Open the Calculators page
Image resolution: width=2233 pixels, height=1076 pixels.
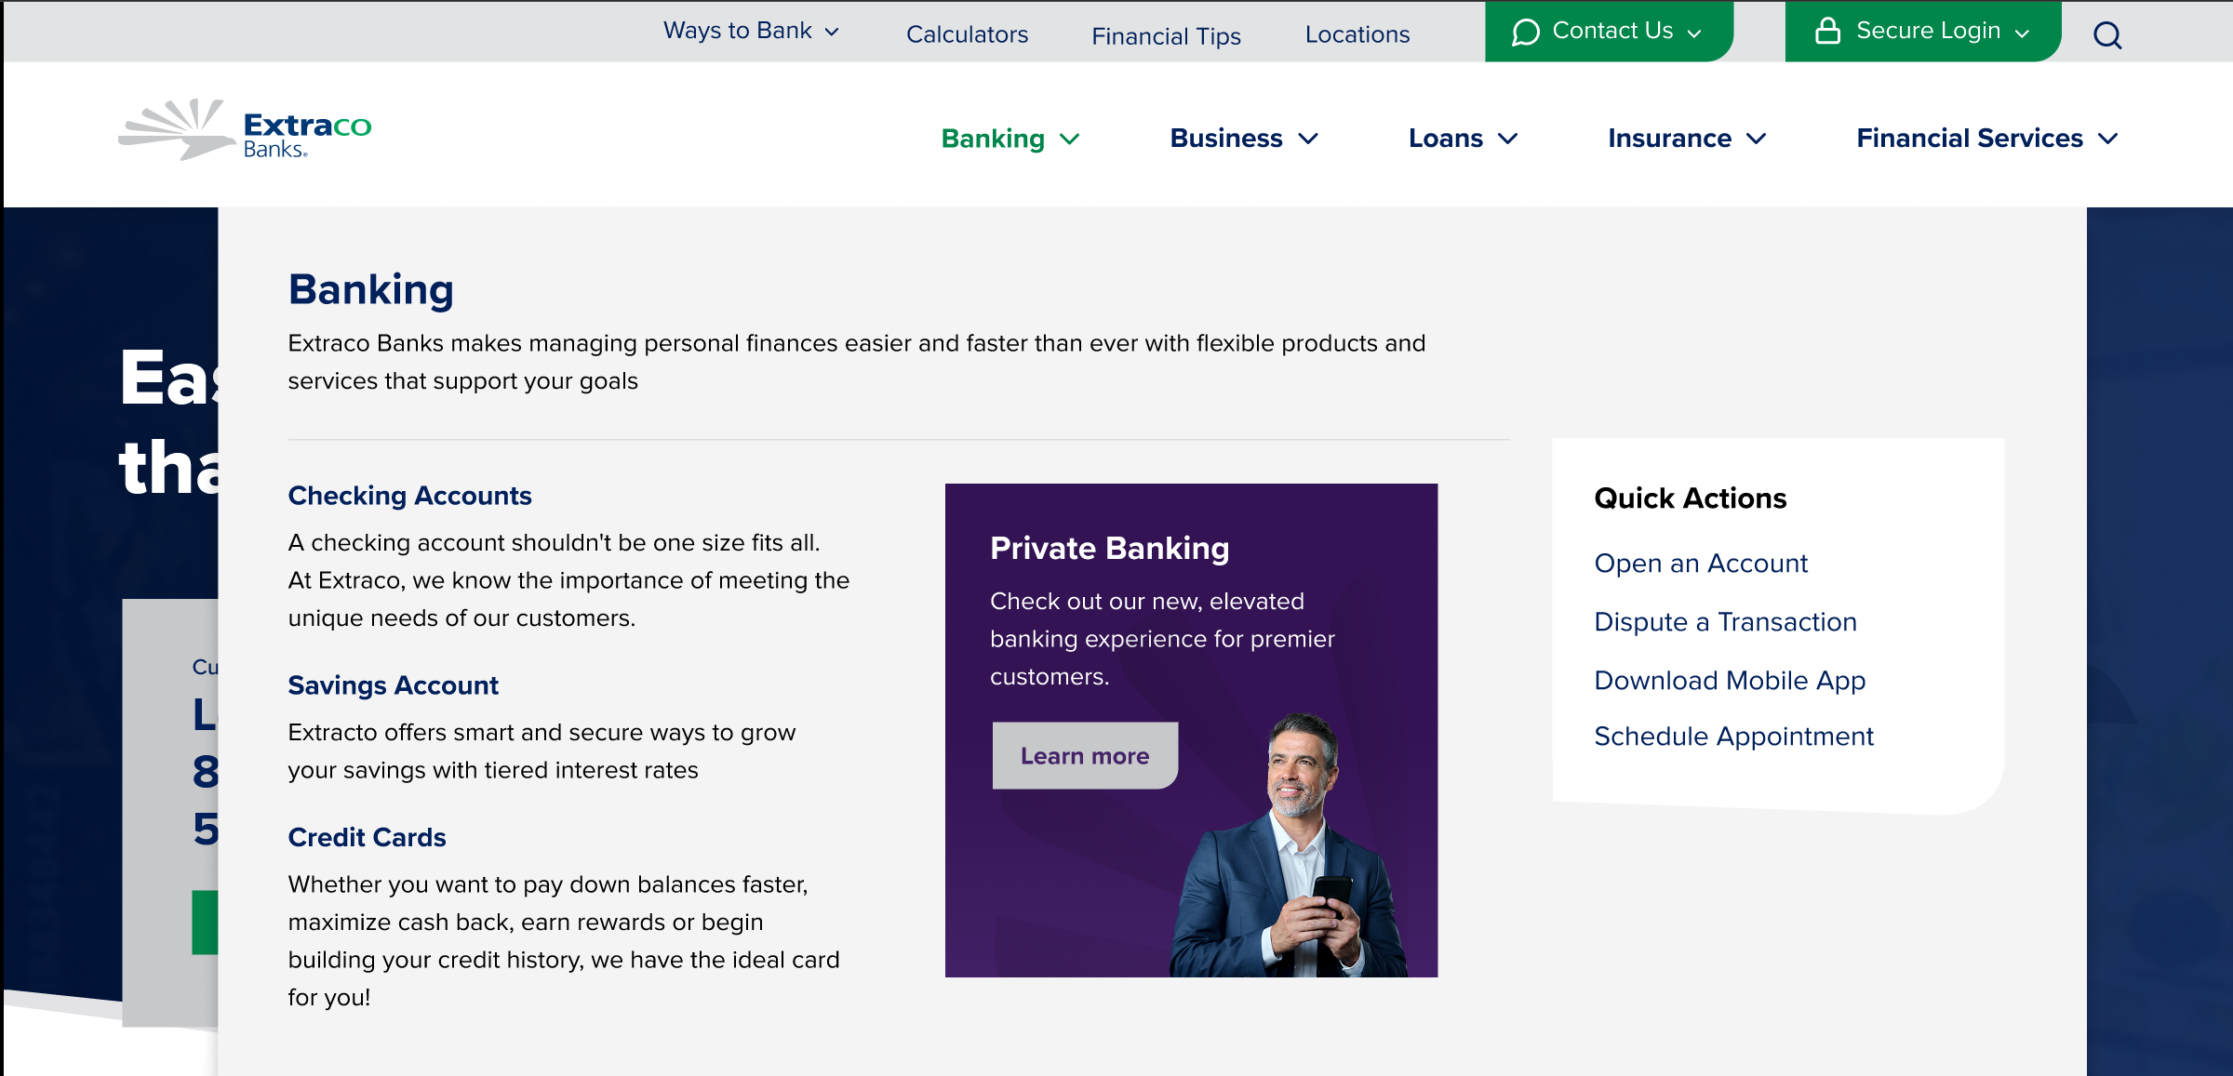point(967,34)
